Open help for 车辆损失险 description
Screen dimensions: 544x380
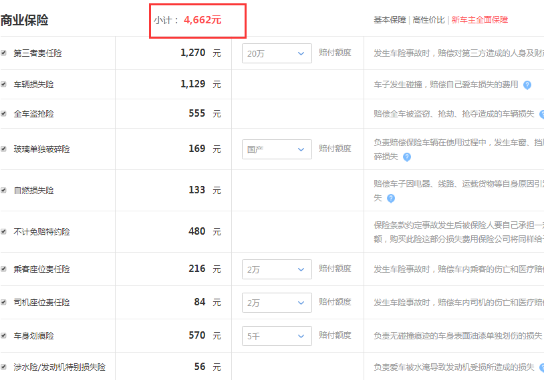pyautogui.click(x=527, y=85)
